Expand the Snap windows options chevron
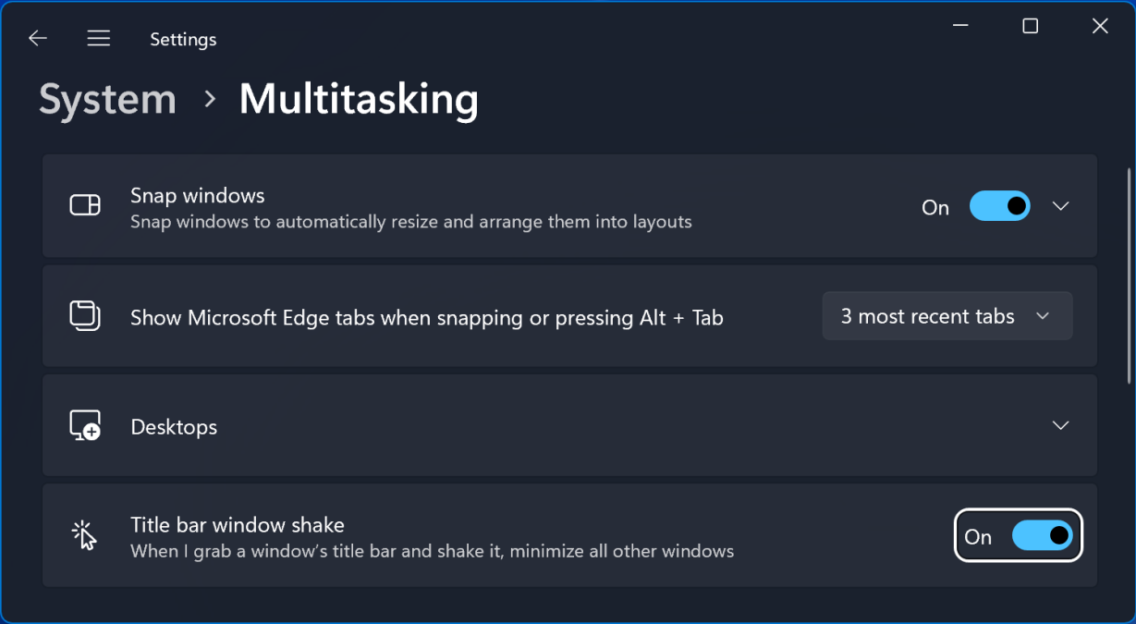This screenshot has height=624, width=1136. click(1061, 206)
